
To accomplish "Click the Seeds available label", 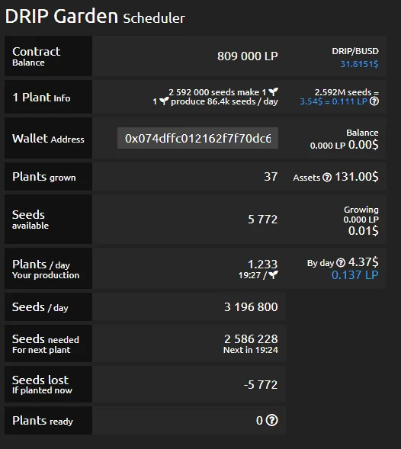I will click(x=30, y=220).
